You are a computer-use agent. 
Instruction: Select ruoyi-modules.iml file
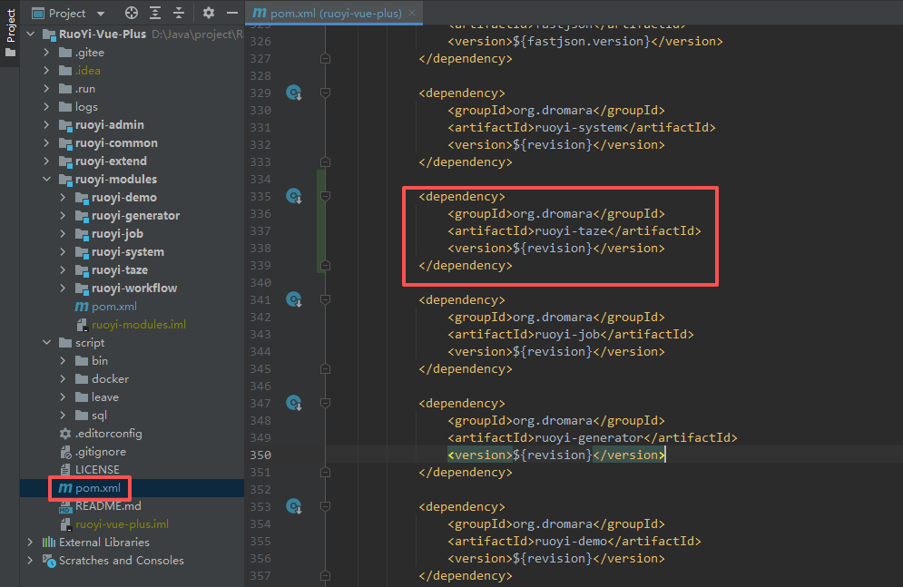(139, 325)
